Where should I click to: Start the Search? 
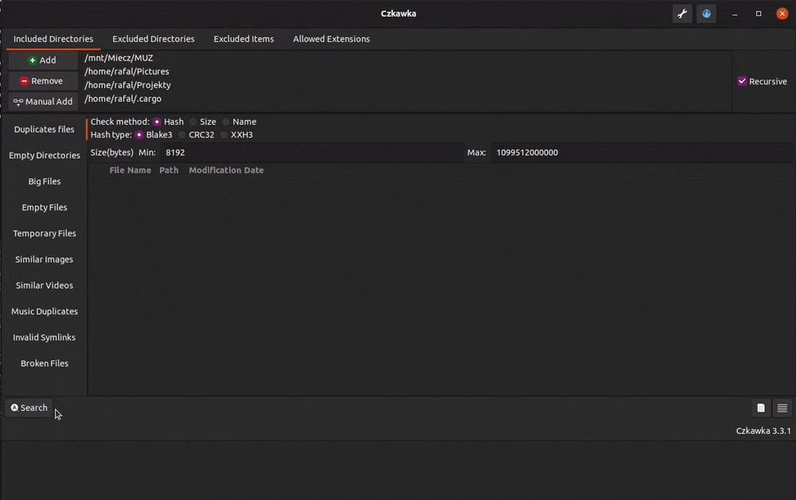pos(29,408)
